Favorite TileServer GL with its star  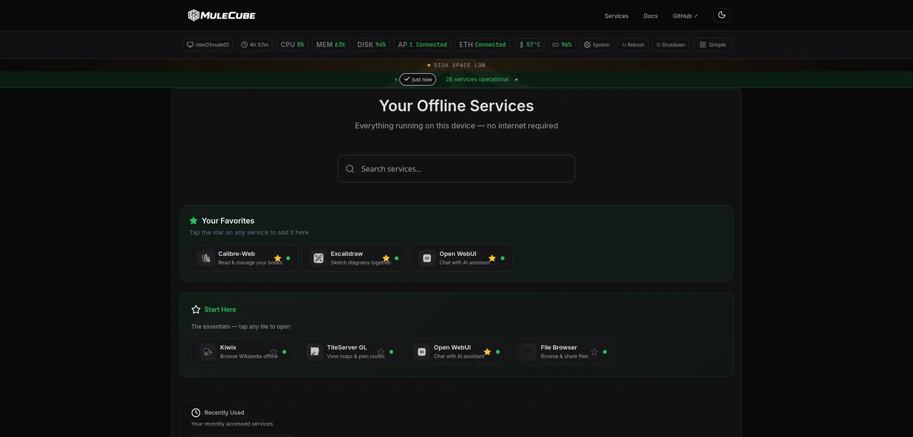point(381,352)
